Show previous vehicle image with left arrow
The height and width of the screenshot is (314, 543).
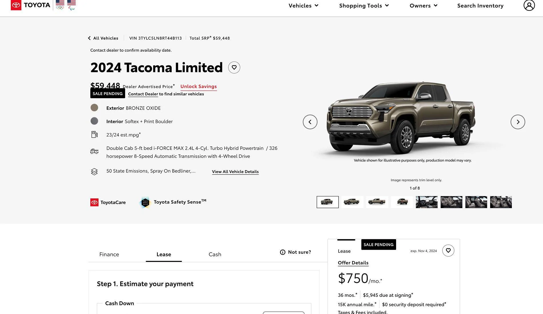310,122
